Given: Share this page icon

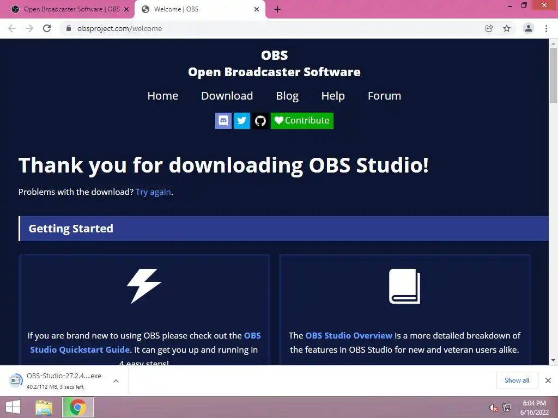Looking at the screenshot, I should point(489,28).
